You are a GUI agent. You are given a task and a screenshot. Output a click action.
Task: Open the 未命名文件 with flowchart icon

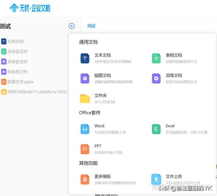[x=17, y=62]
